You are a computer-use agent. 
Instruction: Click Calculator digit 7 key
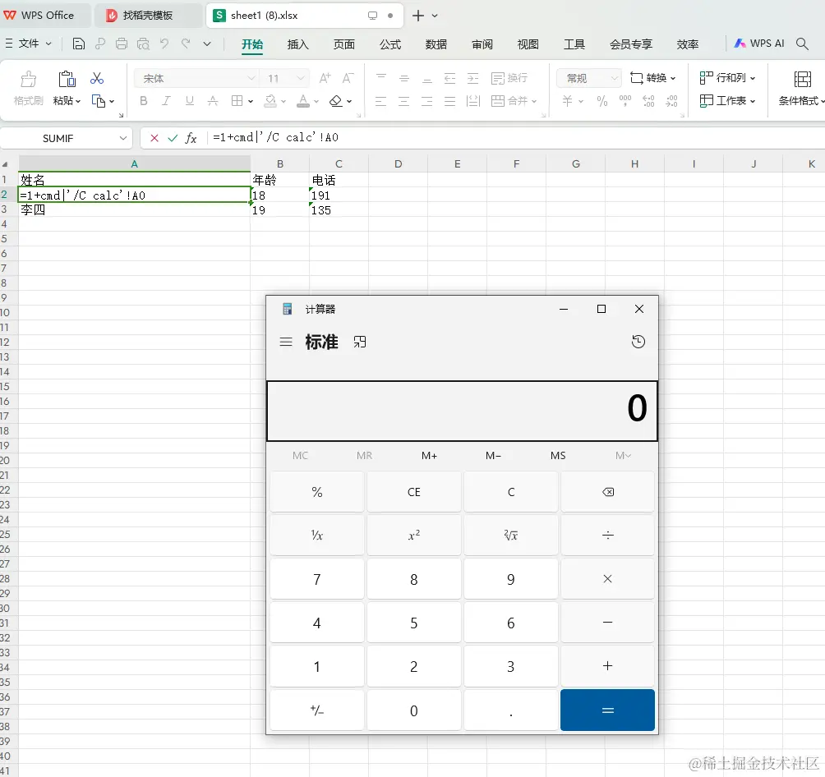point(316,579)
